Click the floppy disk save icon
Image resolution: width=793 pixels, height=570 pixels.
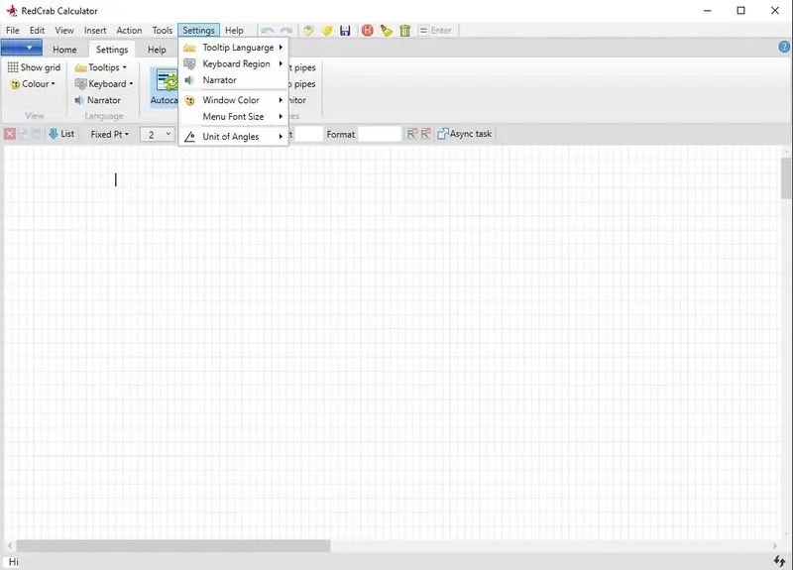tap(345, 31)
